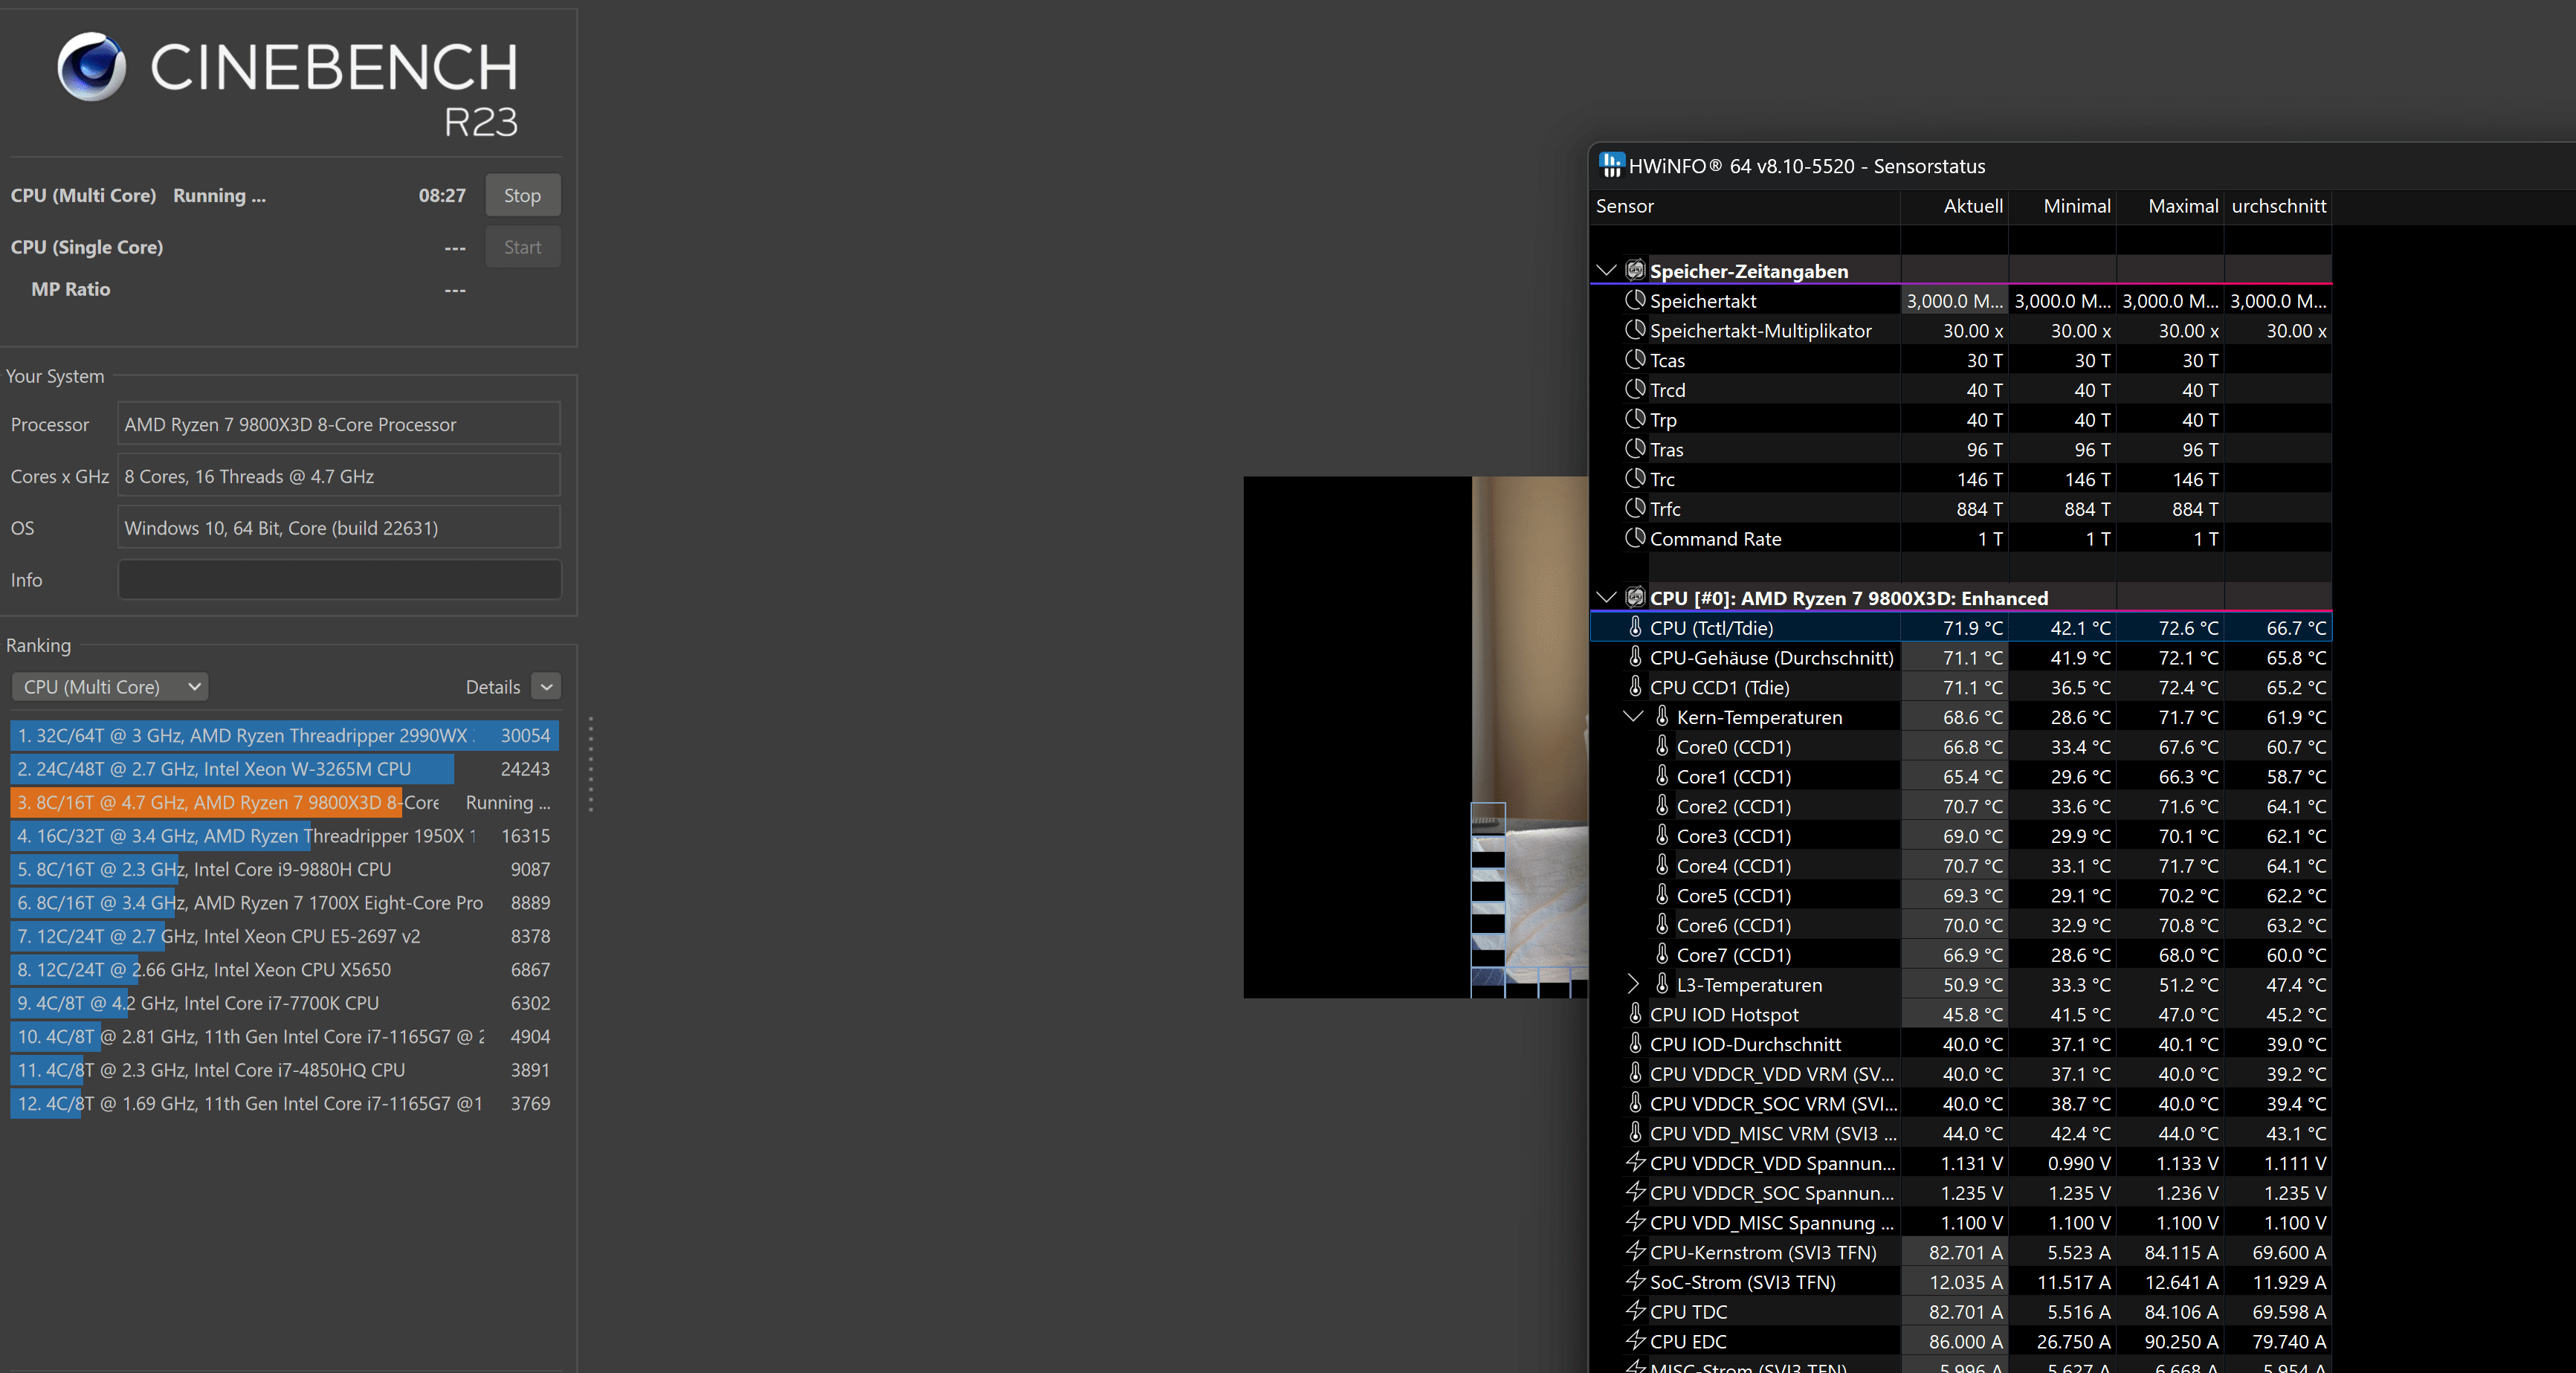
Task: Click the Durchschnitt column header
Action: (x=2278, y=206)
